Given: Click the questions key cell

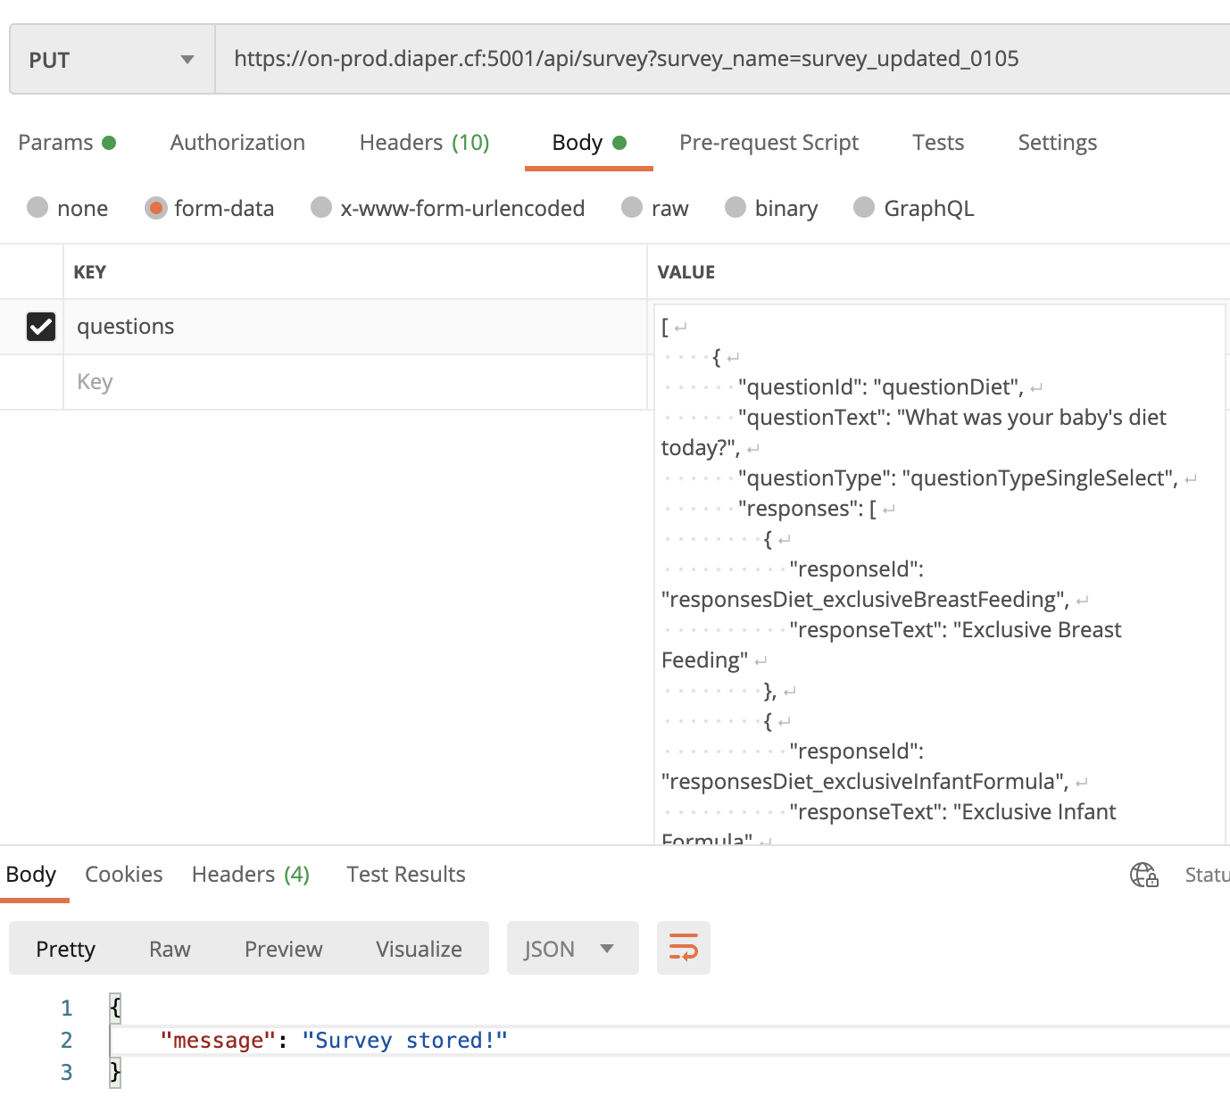Looking at the screenshot, I should click(354, 327).
